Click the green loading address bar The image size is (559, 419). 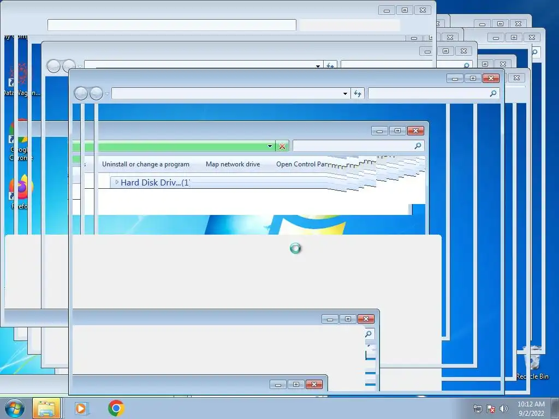point(169,146)
